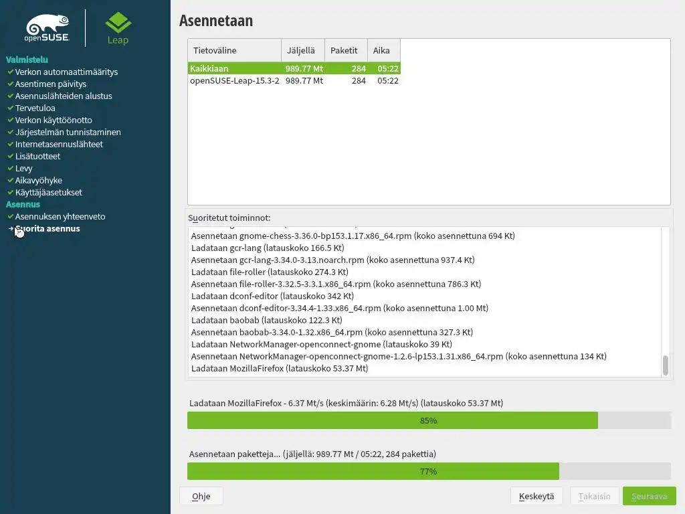Click Ladataan MozillaFirefox speed status text
The image size is (685, 514).
tap(346, 403)
